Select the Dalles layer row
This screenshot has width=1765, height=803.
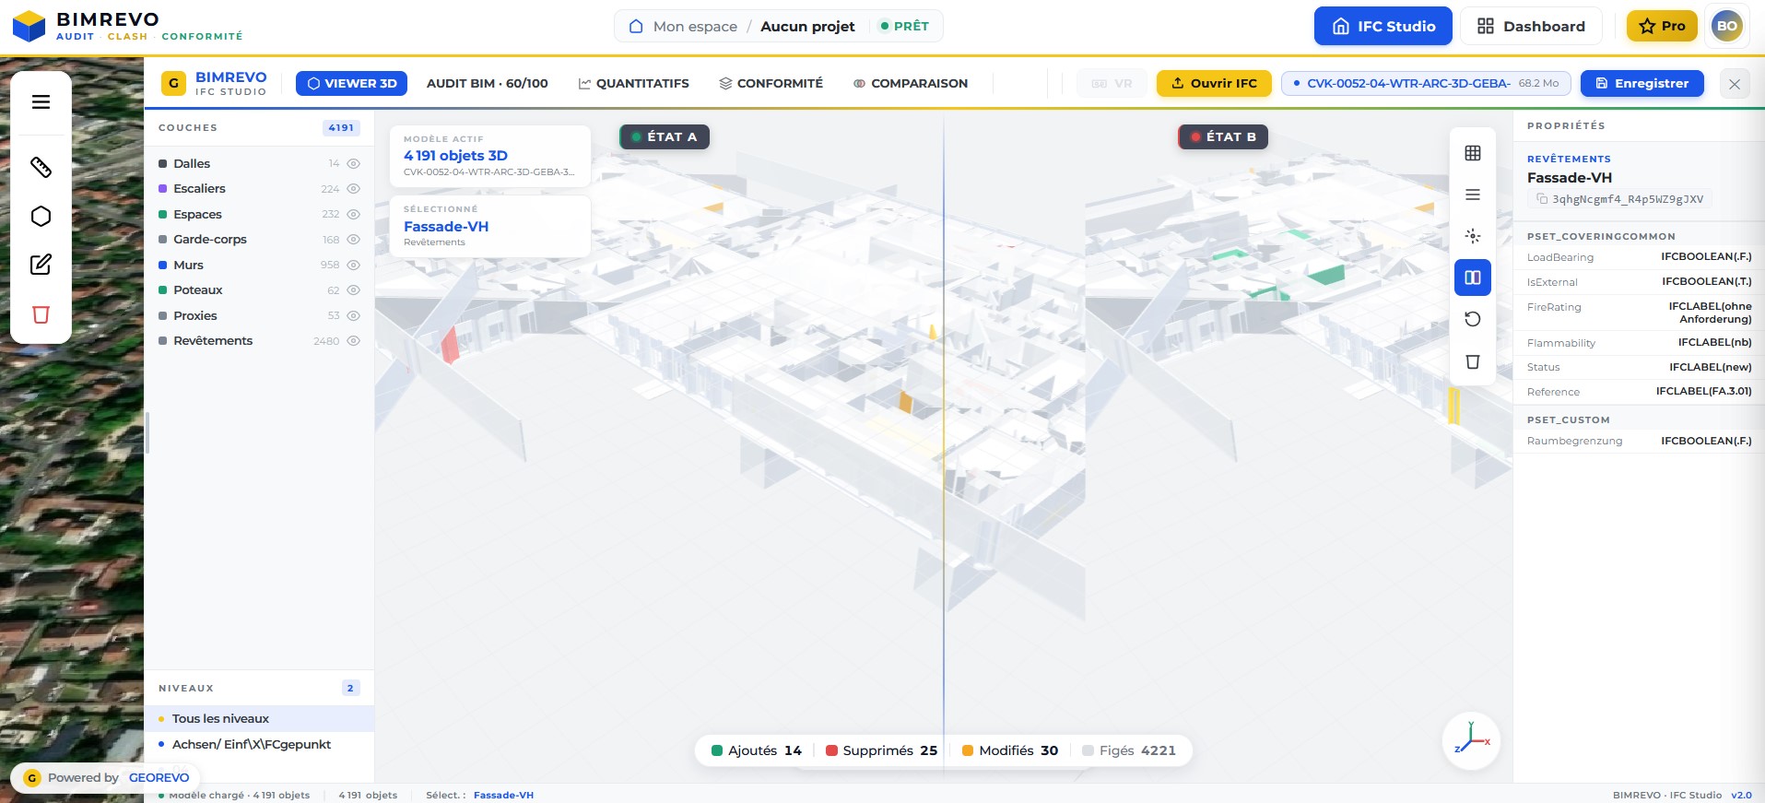tap(259, 163)
